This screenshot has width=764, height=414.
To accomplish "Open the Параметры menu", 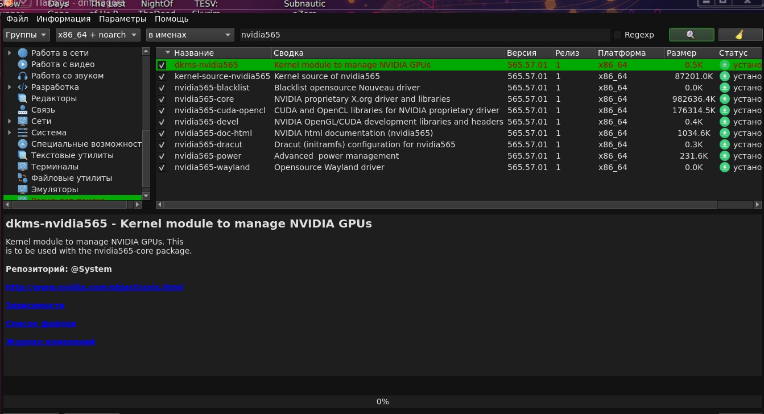I will click(x=122, y=19).
